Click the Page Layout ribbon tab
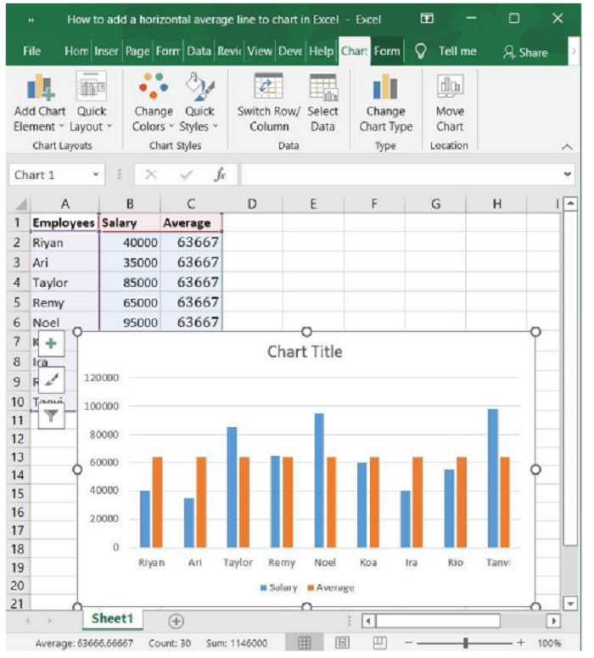This screenshot has height=658, width=594. (x=137, y=51)
